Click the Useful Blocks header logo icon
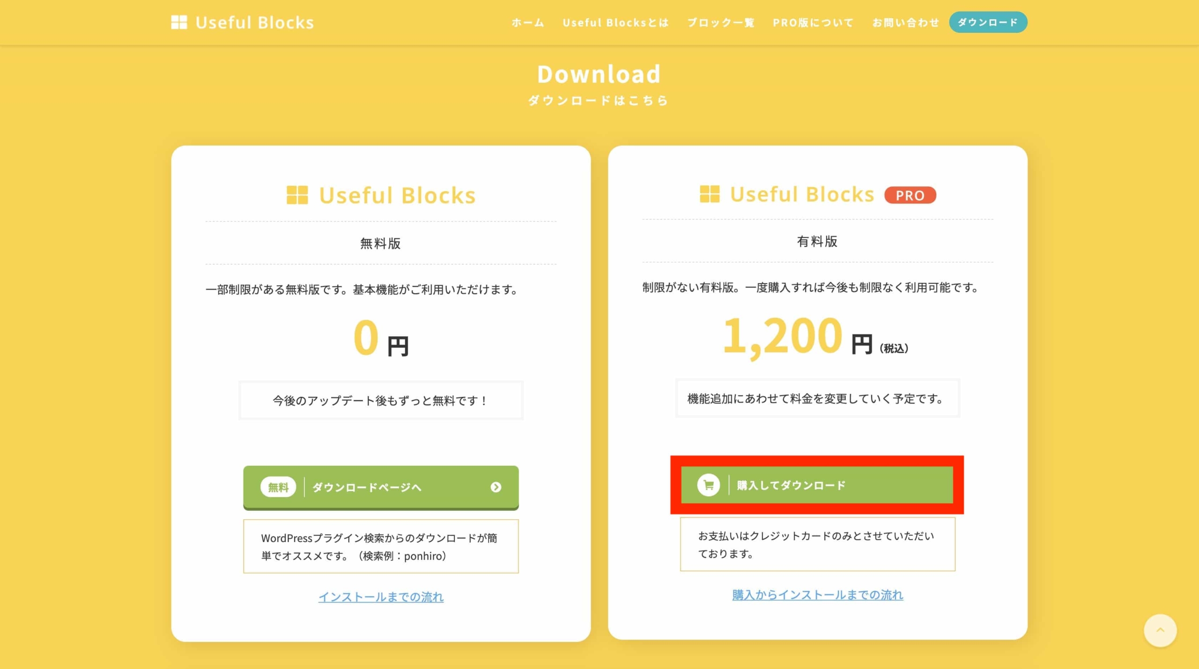Image resolution: width=1199 pixels, height=669 pixels. click(x=179, y=22)
